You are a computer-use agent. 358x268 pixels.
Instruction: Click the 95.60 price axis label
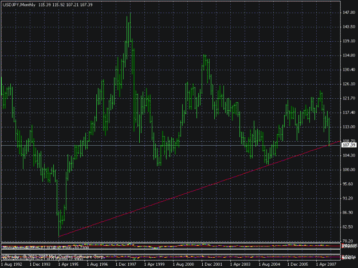point(349,184)
